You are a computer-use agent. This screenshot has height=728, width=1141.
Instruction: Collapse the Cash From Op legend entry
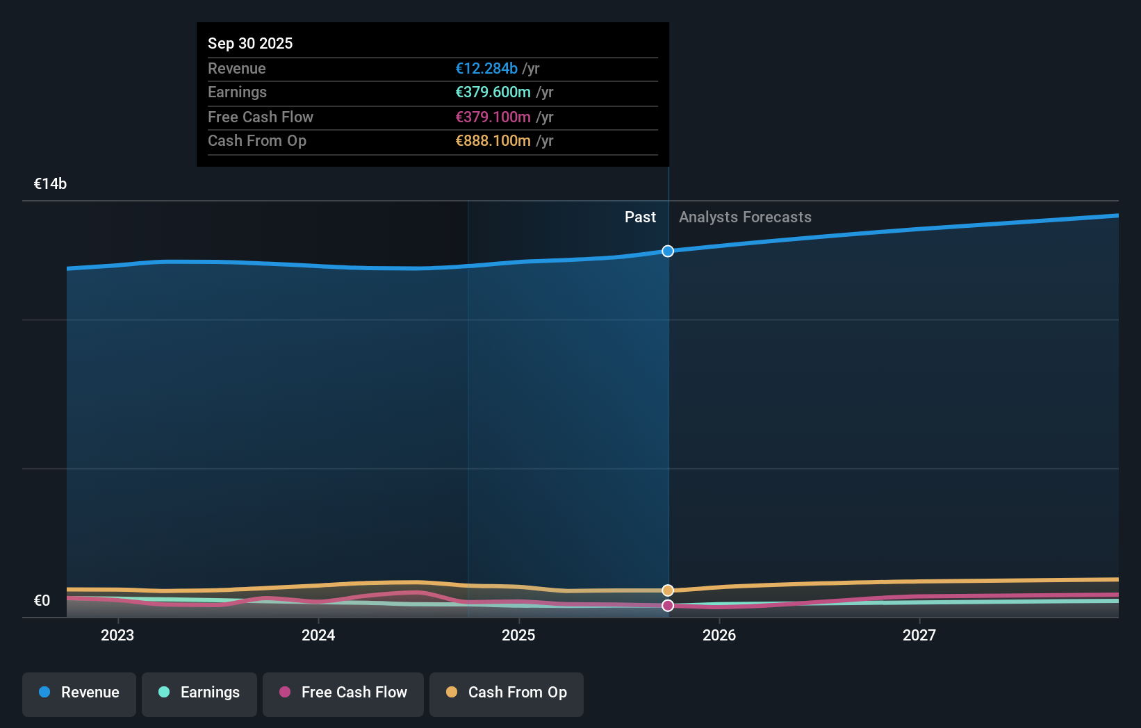(506, 694)
